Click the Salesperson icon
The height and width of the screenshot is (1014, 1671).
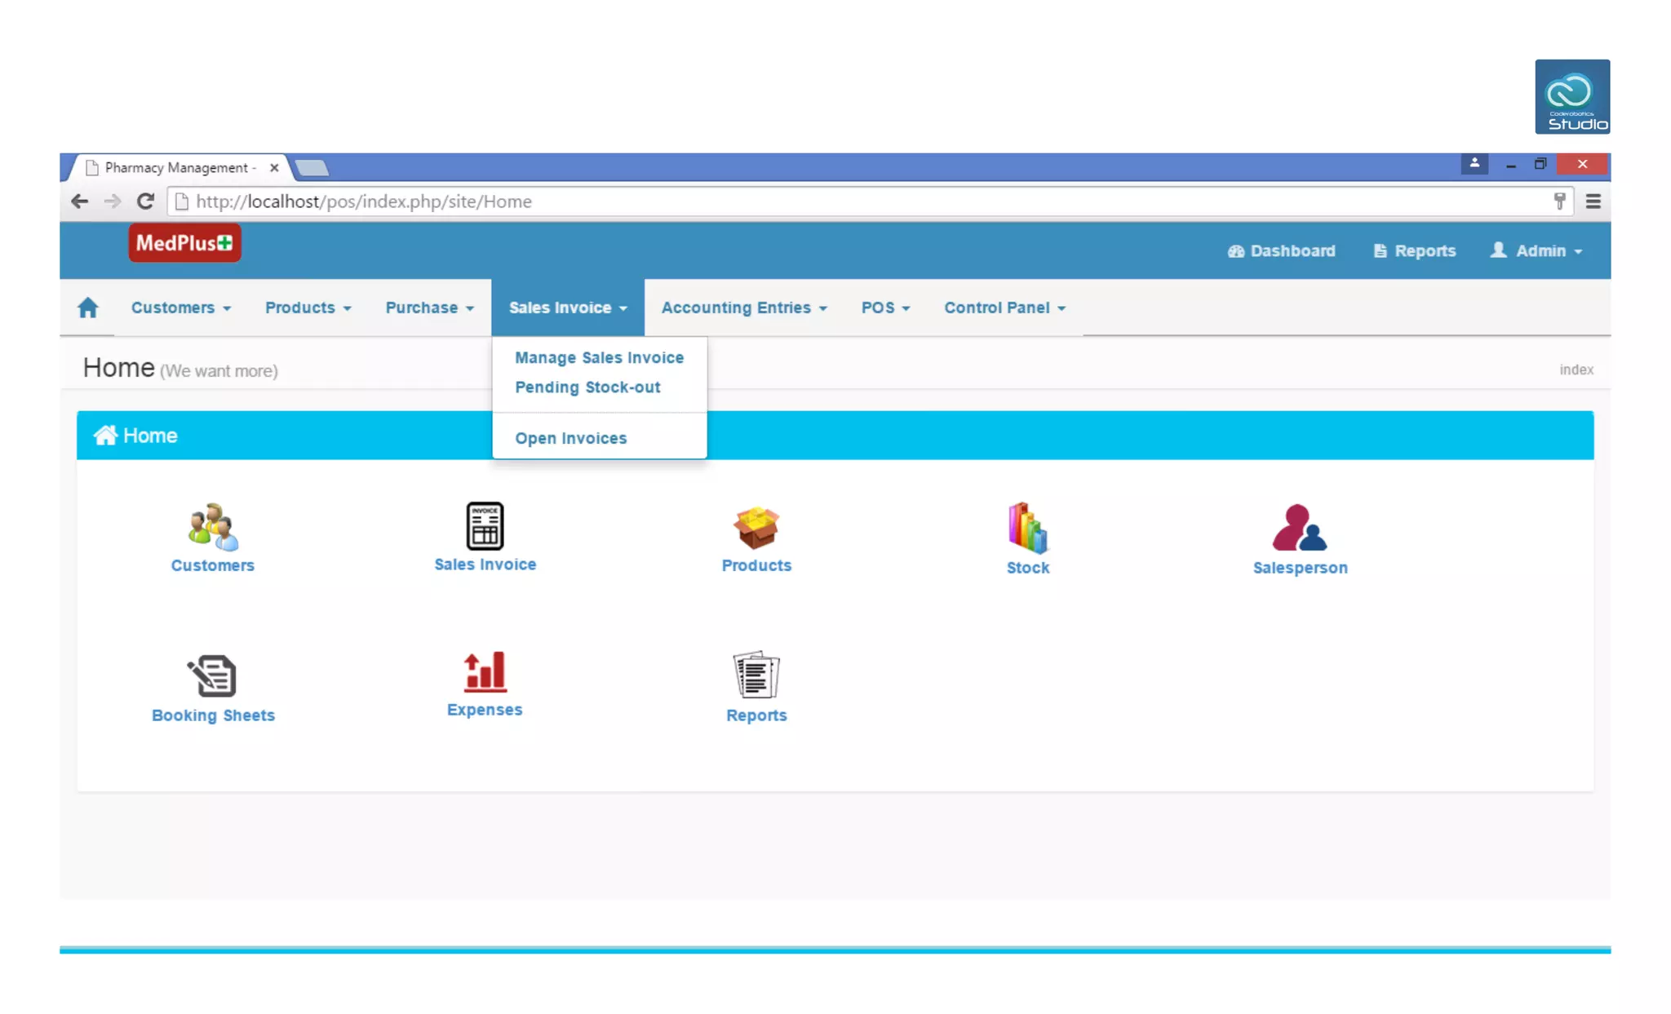coord(1299,528)
